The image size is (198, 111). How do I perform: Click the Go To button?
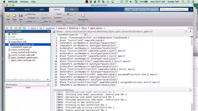[x=45, y=18]
